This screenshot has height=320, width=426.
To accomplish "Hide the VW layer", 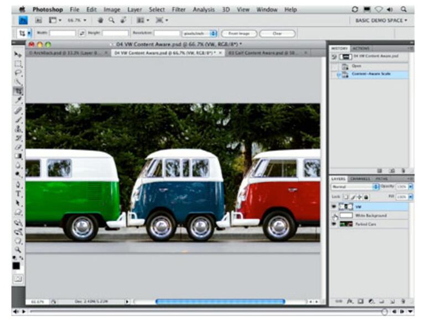I will (x=334, y=207).
